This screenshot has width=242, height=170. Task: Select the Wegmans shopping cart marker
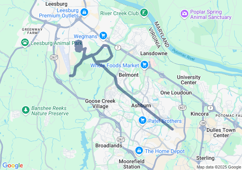coord(103,36)
